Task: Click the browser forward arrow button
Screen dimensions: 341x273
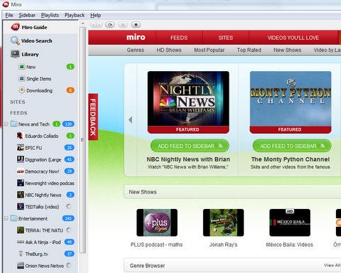Action: (x=99, y=25)
